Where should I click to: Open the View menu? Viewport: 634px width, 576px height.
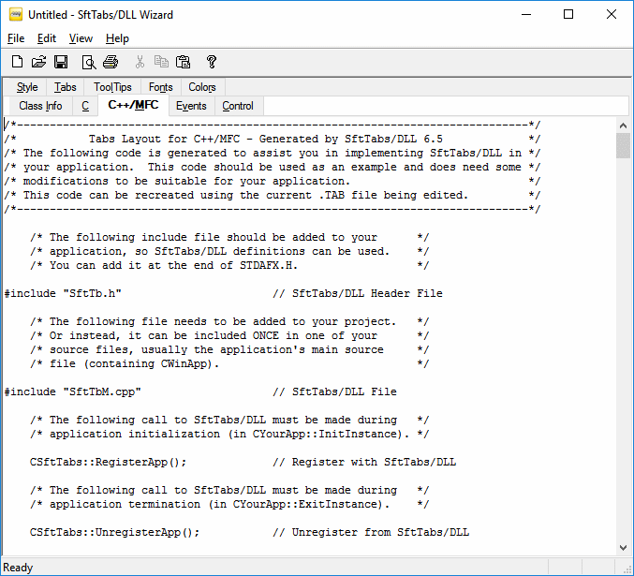[x=81, y=38]
